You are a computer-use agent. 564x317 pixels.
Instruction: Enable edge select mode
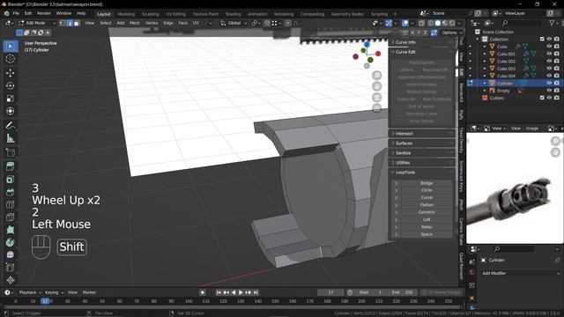point(70,23)
